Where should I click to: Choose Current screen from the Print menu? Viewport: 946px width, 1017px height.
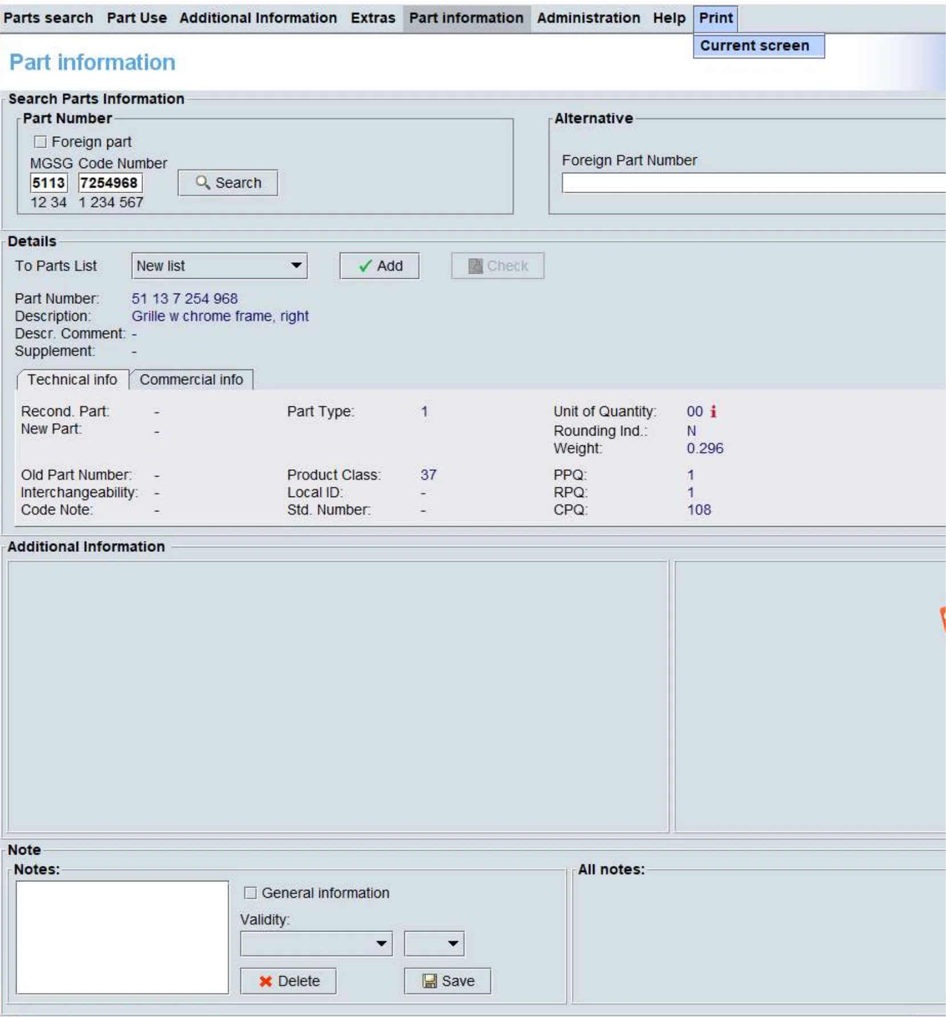[x=758, y=46]
